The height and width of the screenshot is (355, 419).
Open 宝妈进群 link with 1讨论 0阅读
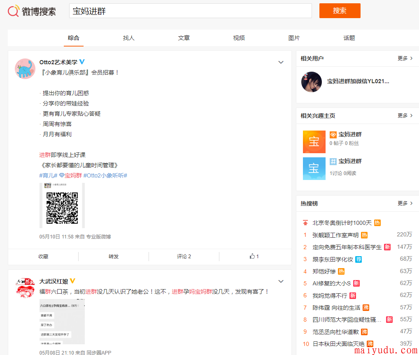(x=350, y=161)
